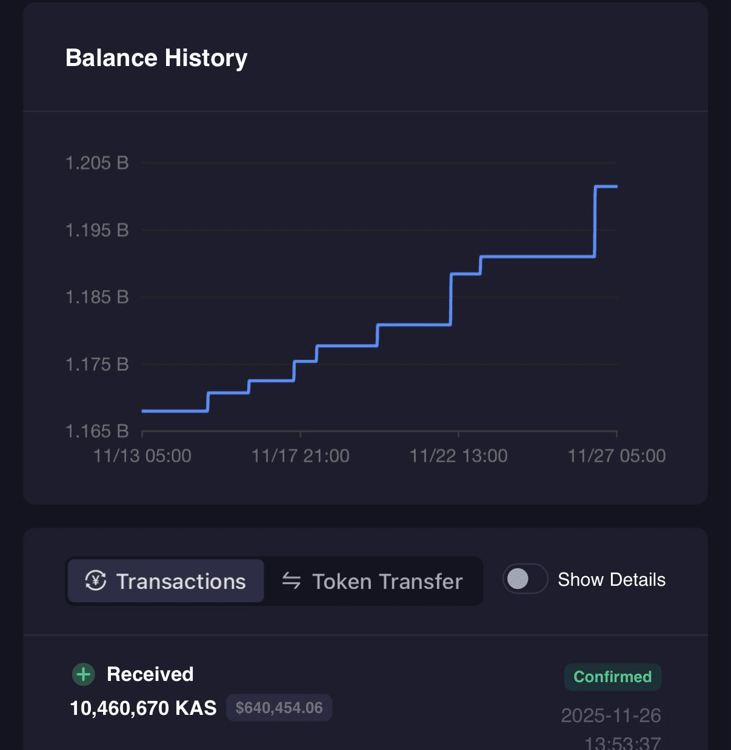This screenshot has width=731, height=750.
Task: Click the 11/17 21:00 axis label
Action: click(x=301, y=456)
